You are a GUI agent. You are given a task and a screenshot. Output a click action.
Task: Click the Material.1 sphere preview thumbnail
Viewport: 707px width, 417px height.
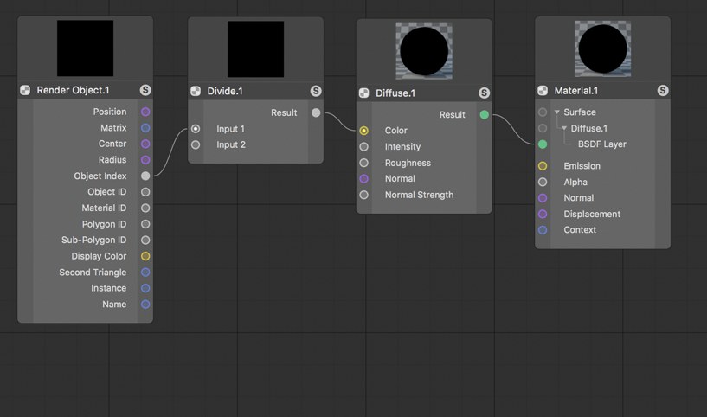point(602,48)
